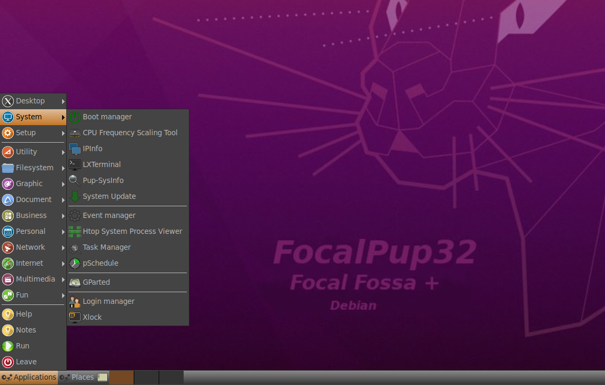This screenshot has width=605, height=385.
Task: Click the Utility category icon
Action: point(8,152)
